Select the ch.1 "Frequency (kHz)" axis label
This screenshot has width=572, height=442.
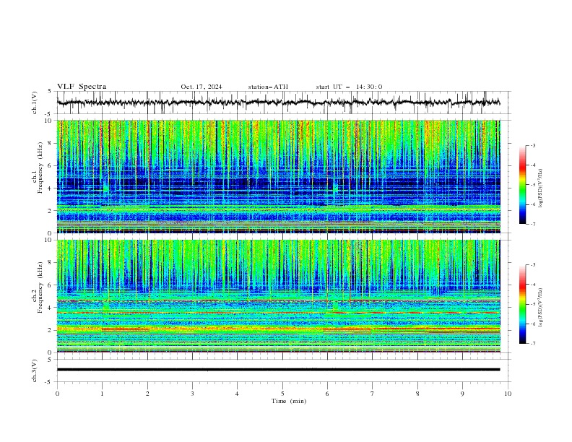[40, 168]
